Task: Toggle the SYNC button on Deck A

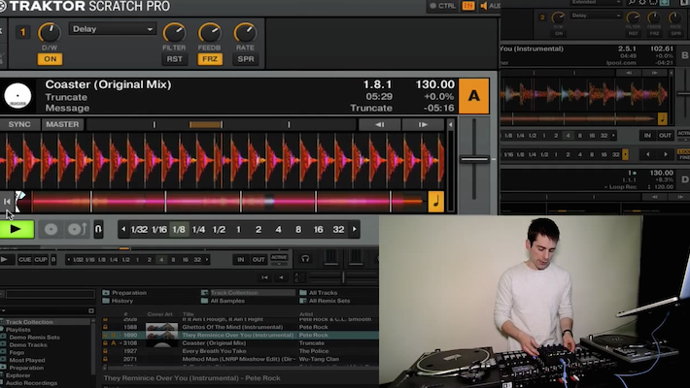Action: click(19, 124)
